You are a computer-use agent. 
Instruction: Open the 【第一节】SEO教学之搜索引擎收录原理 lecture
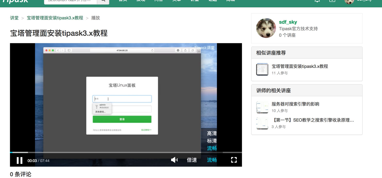click(313, 120)
